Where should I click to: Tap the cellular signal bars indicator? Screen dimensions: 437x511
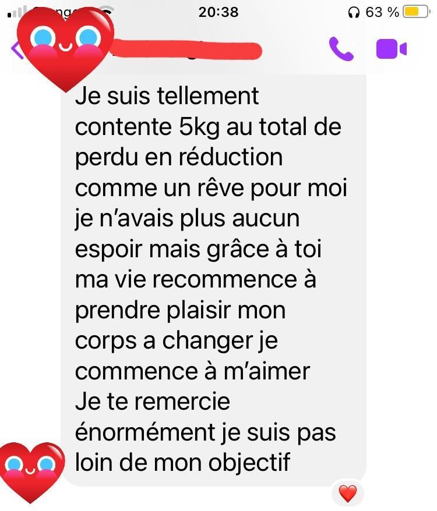pyautogui.click(x=17, y=12)
